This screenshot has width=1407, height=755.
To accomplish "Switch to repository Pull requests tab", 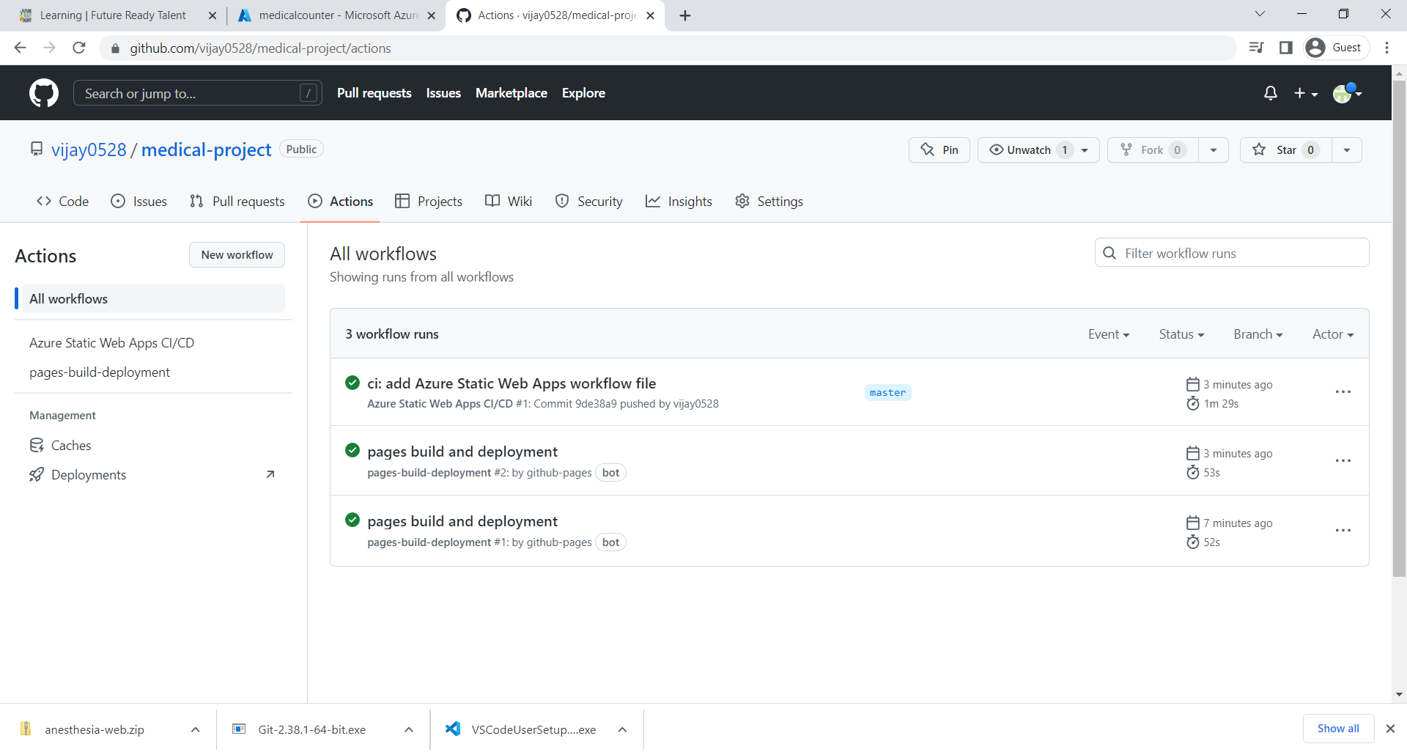I will (x=237, y=202).
